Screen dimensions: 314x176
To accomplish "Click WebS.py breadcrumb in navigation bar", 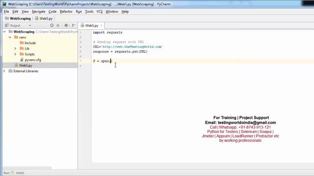I will [44, 19].
